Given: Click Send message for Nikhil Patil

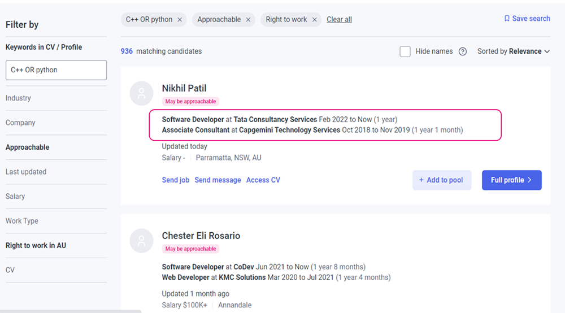Looking at the screenshot, I should click(218, 180).
